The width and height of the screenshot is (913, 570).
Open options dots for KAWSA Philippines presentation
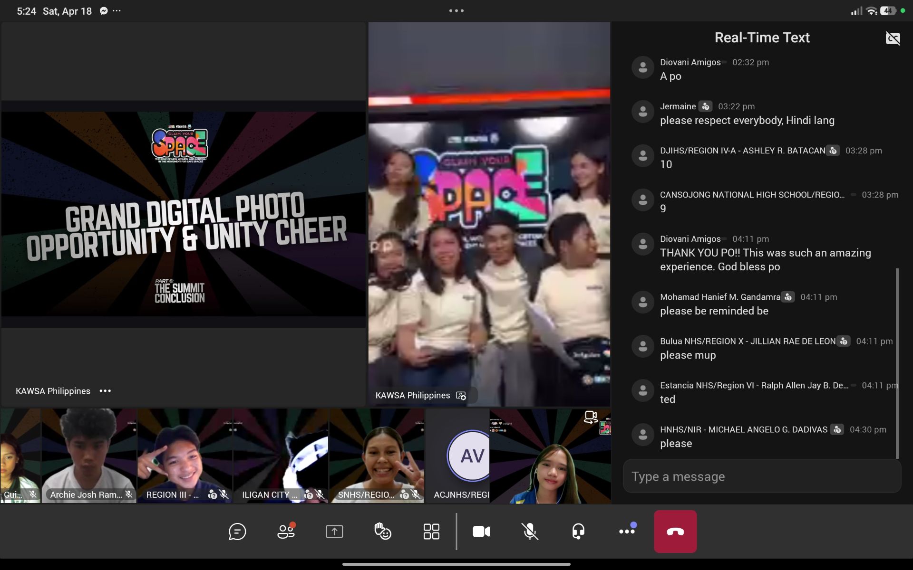tap(105, 391)
